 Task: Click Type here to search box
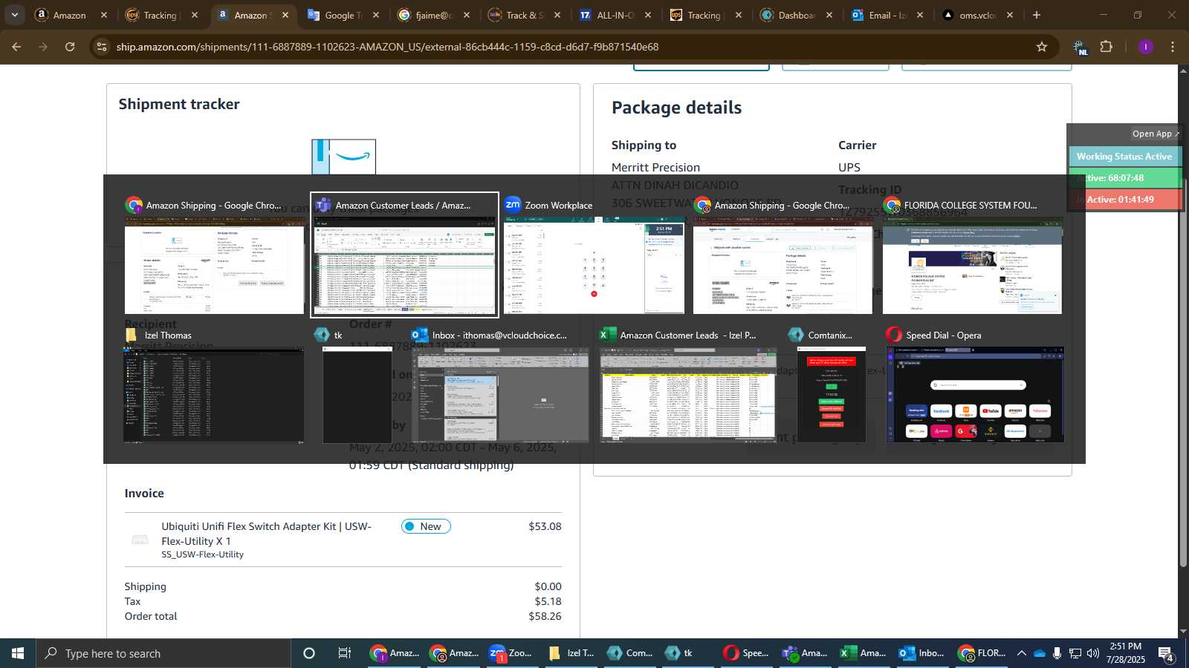click(x=163, y=653)
